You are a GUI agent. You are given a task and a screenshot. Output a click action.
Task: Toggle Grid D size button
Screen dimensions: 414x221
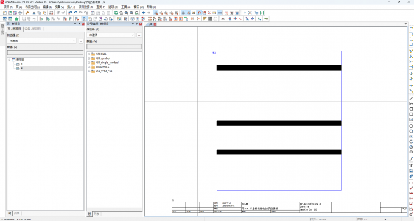click(171, 13)
